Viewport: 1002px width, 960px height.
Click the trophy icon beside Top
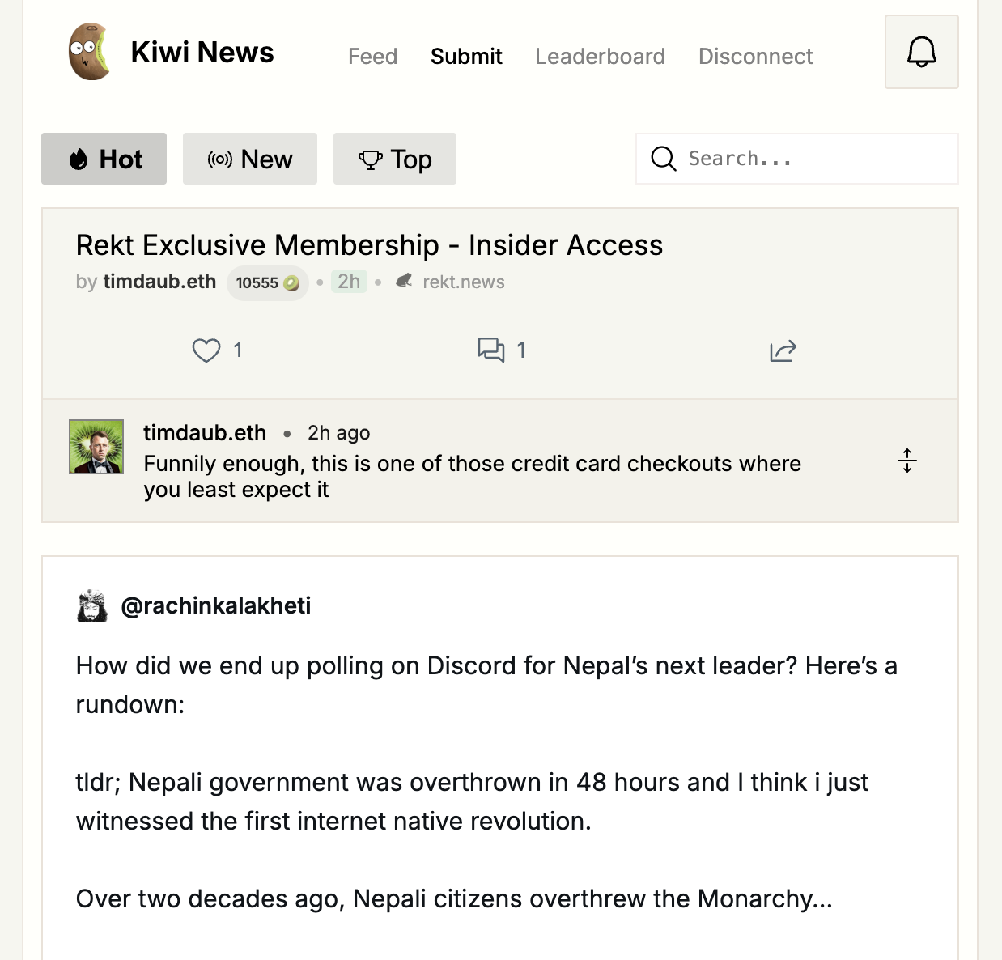click(x=371, y=159)
